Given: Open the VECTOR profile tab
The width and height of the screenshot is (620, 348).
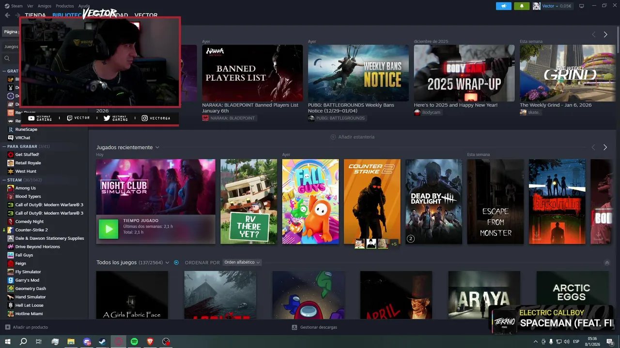Looking at the screenshot, I should (x=146, y=15).
